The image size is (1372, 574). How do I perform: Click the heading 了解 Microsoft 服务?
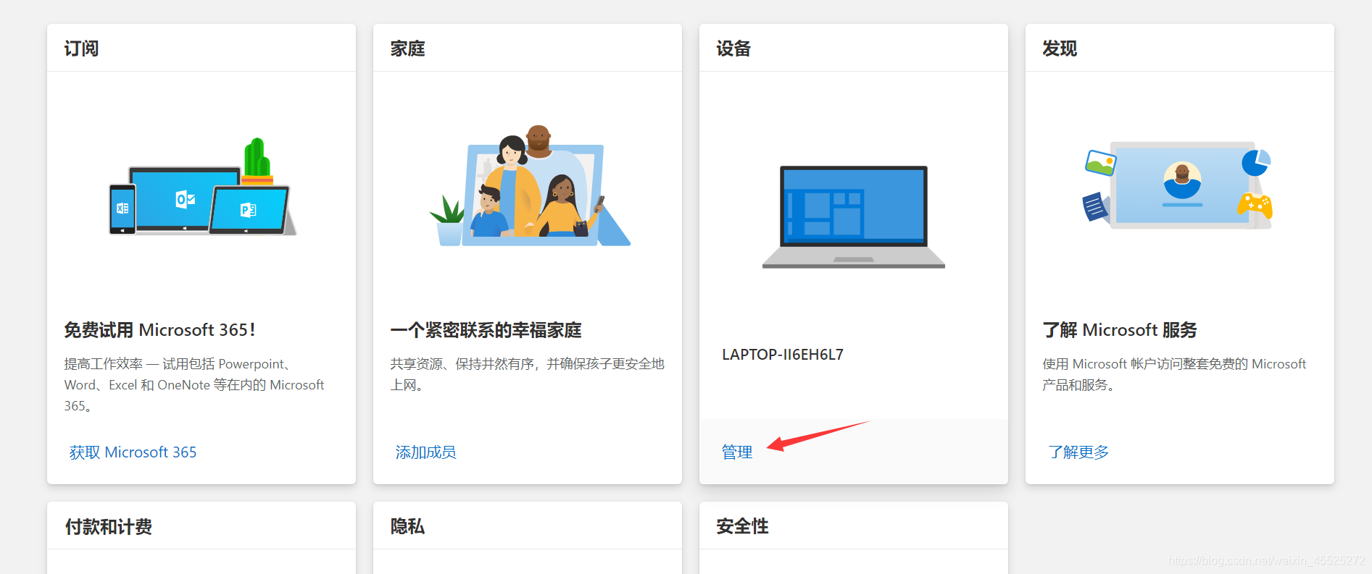(1120, 330)
